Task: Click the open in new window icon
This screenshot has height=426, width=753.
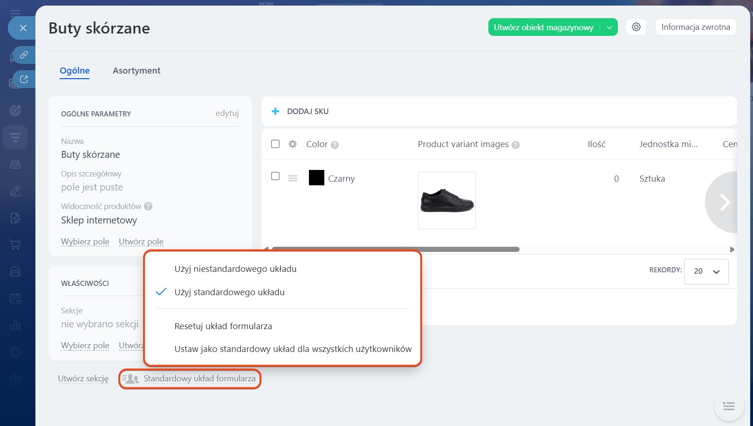Action: [24, 79]
